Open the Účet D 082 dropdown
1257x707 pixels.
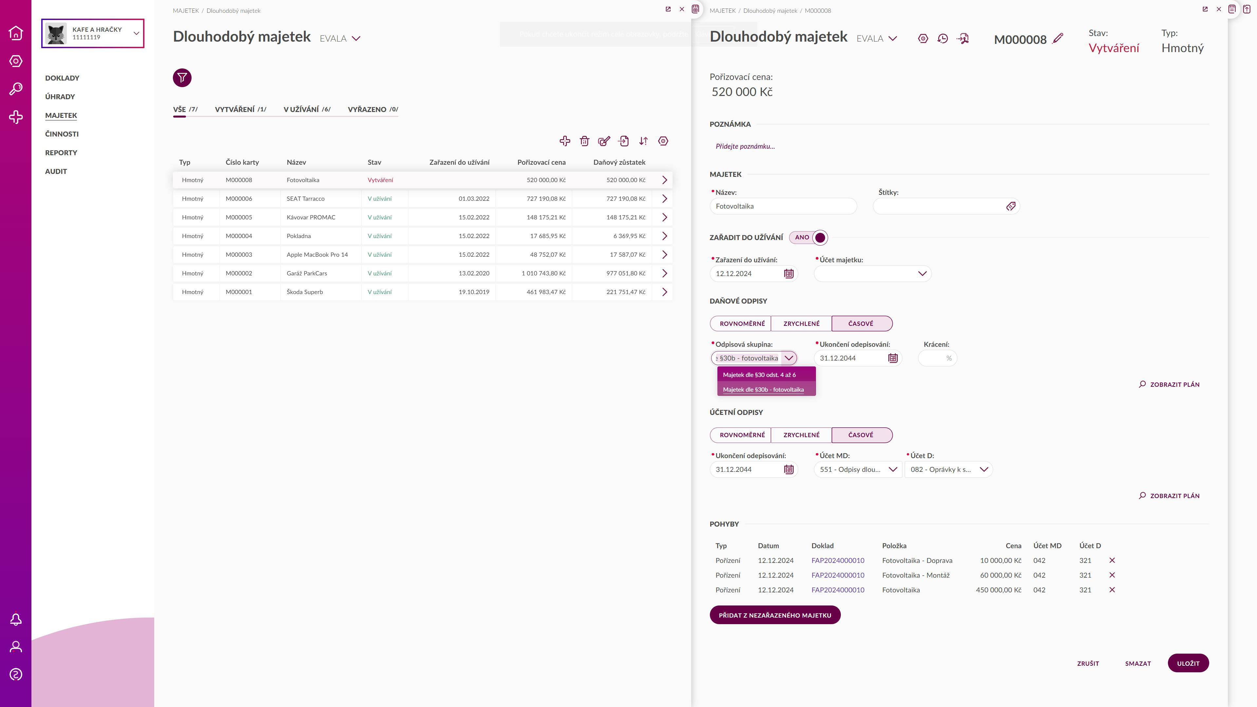pyautogui.click(x=949, y=469)
